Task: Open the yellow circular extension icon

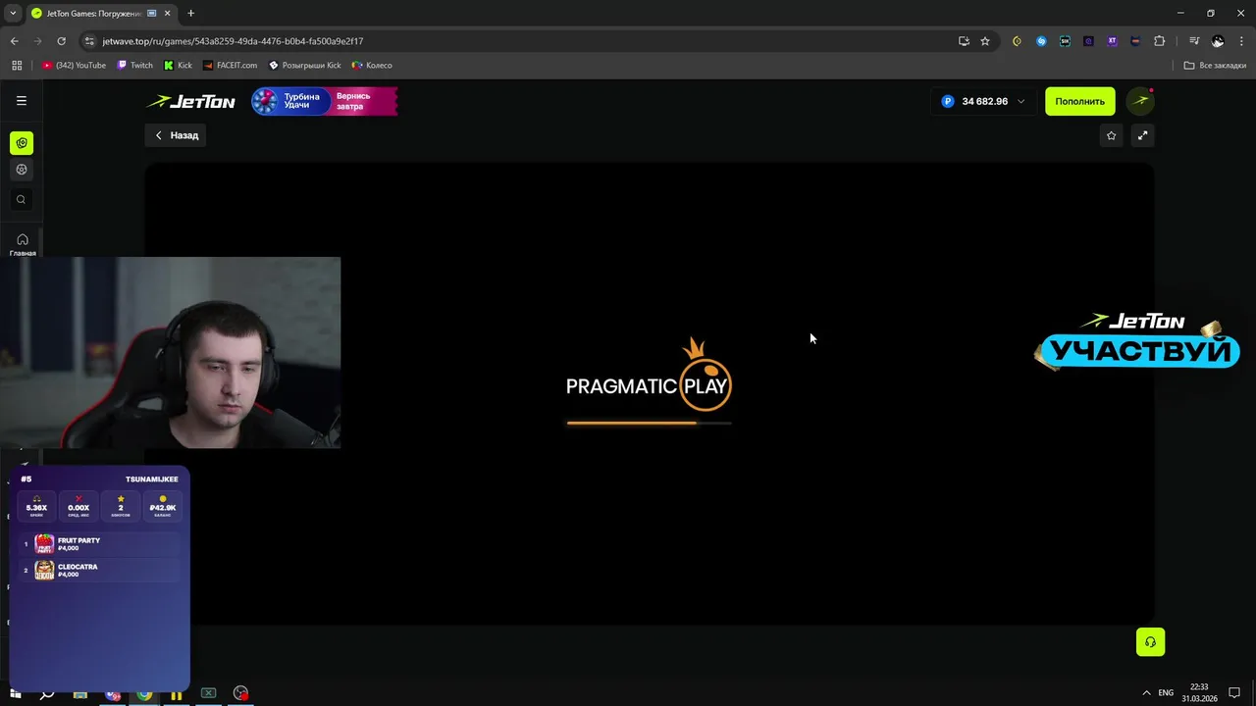Action: coord(1017,41)
